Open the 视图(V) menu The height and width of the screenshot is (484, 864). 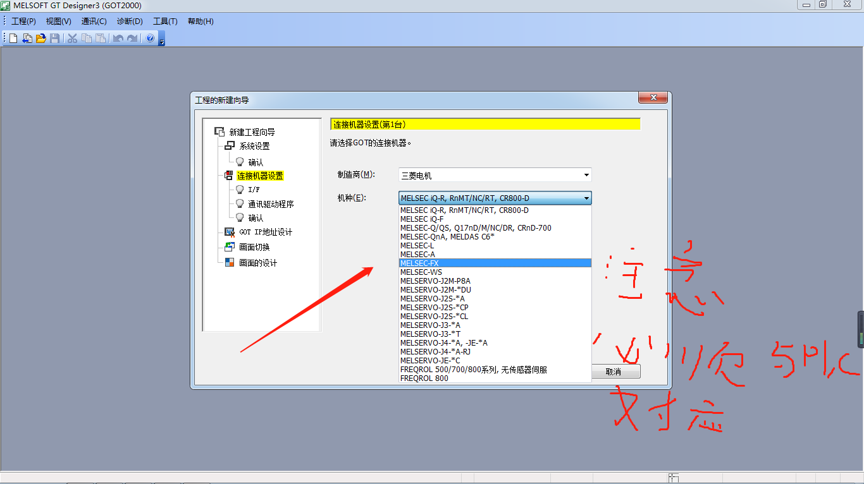[x=59, y=21]
